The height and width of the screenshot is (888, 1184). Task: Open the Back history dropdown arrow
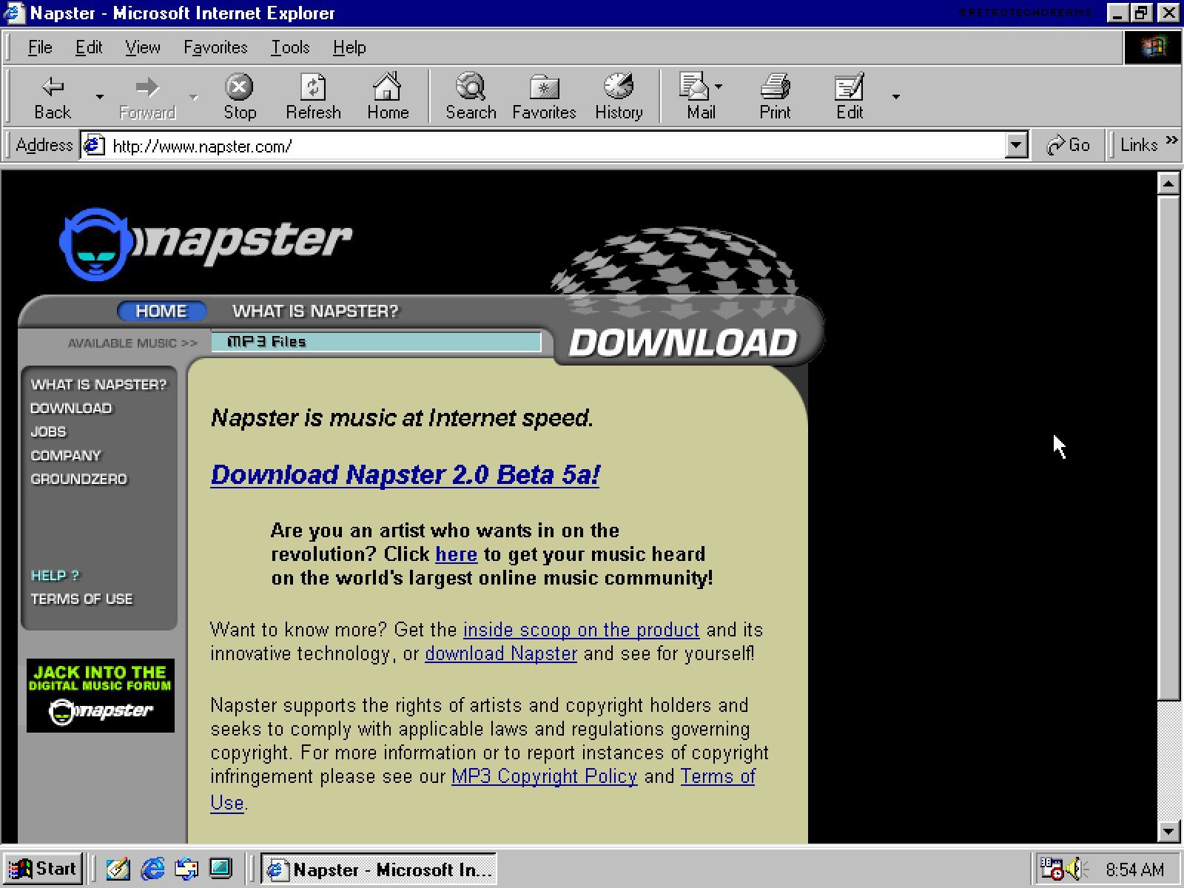point(99,97)
